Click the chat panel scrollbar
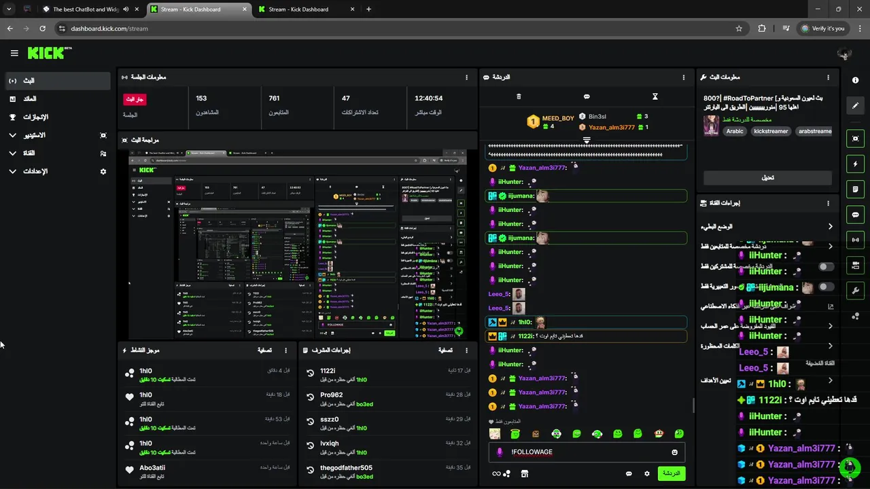 (x=693, y=405)
